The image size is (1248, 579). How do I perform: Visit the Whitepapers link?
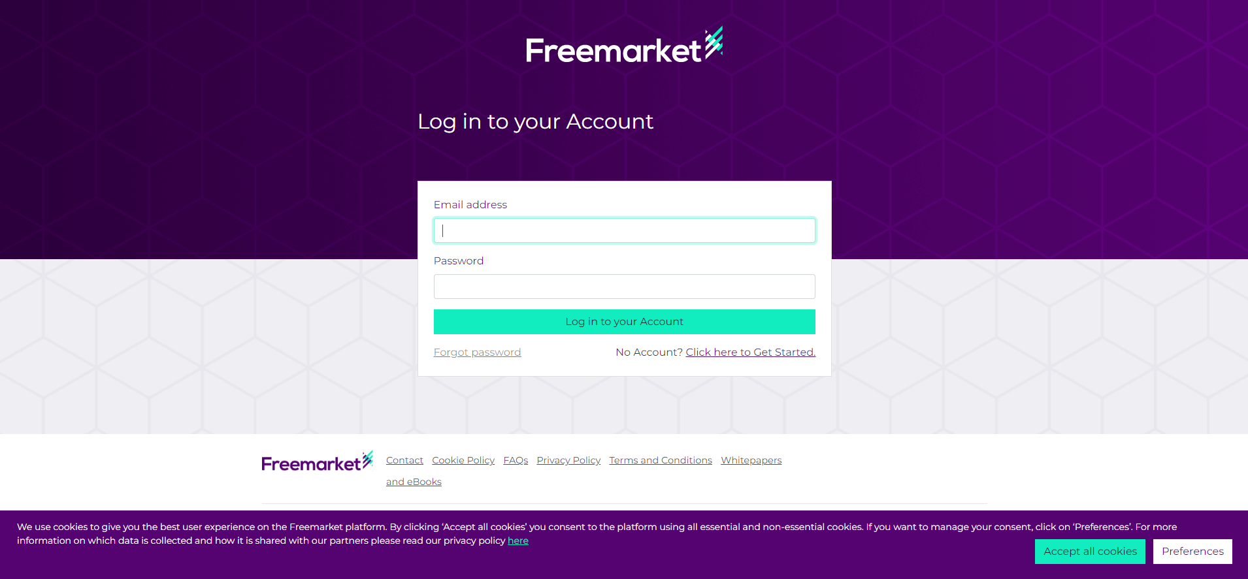coord(751,460)
